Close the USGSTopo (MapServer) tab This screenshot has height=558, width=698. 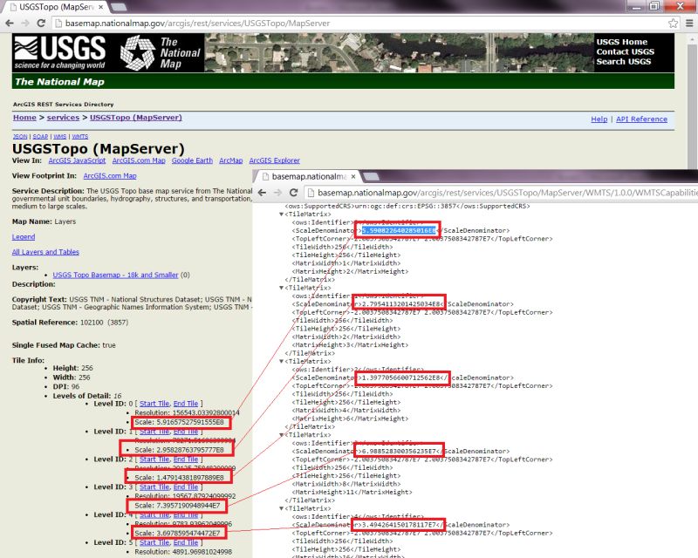coord(101,7)
